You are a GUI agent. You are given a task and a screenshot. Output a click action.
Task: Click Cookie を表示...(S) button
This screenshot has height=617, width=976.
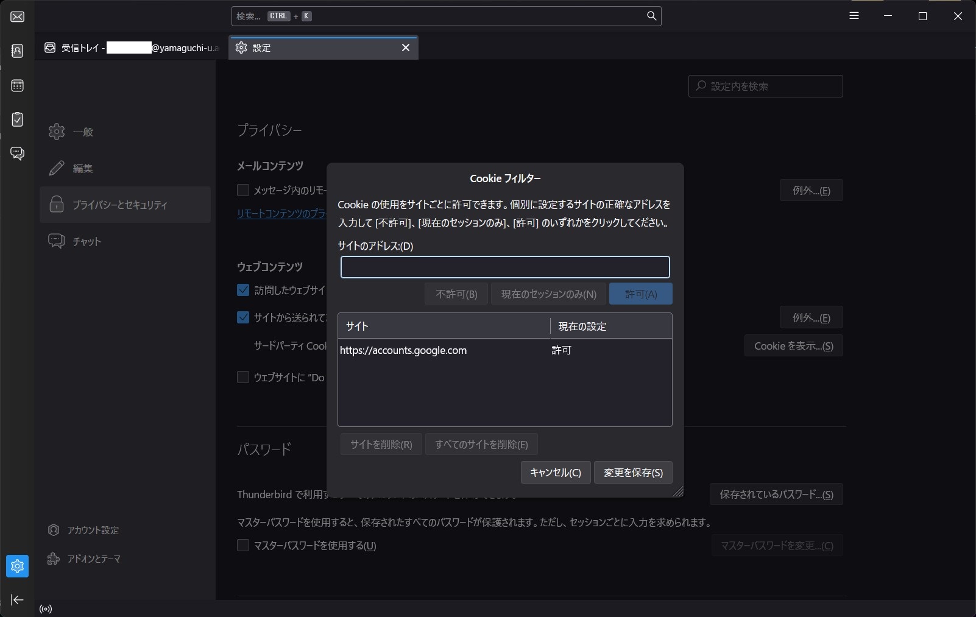[793, 346]
